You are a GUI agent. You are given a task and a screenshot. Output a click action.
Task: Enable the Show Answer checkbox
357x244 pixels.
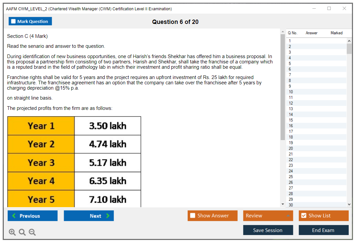[x=193, y=216]
